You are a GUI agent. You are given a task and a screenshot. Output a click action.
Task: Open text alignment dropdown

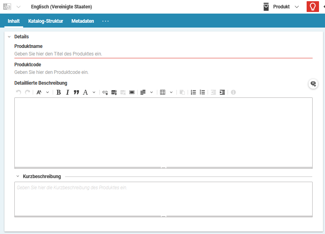(151, 92)
